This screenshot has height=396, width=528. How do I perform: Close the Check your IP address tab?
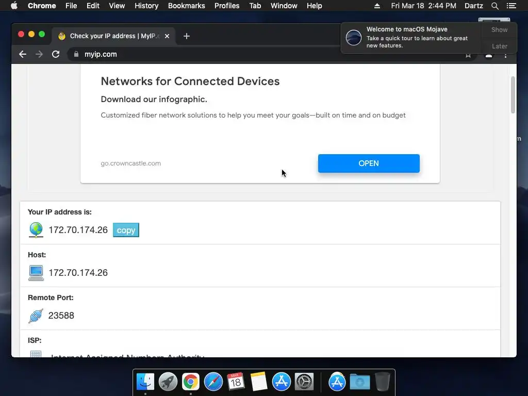click(x=167, y=36)
